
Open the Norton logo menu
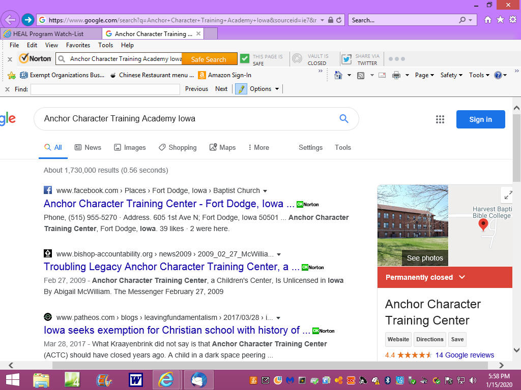pyautogui.click(x=35, y=59)
